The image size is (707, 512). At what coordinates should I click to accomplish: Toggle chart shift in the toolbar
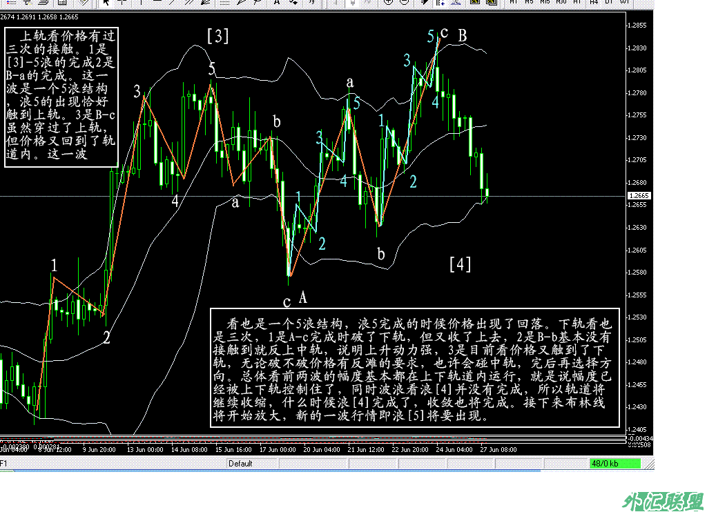tap(440, 2)
